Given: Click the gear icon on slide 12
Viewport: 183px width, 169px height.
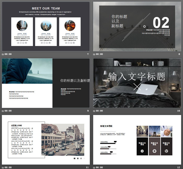Looking at the screenshot, I should 142,151.
